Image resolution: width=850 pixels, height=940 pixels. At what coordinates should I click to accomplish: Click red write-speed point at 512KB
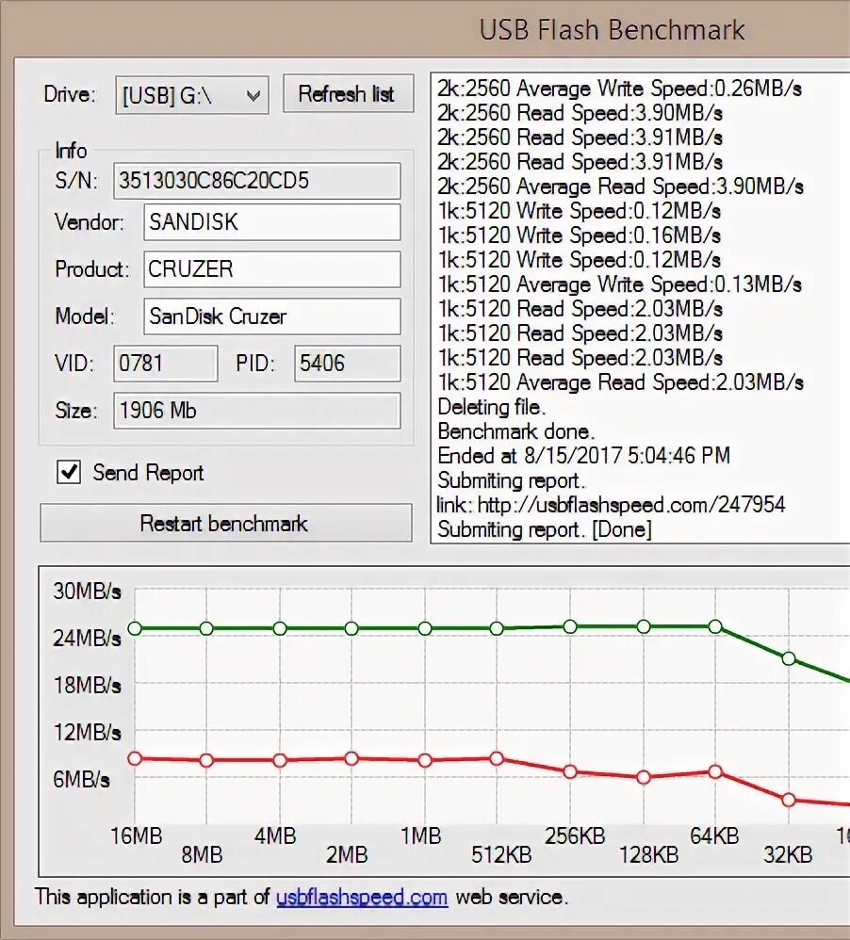[497, 758]
